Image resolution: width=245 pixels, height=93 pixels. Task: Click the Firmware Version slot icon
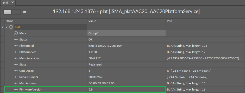(16, 89)
